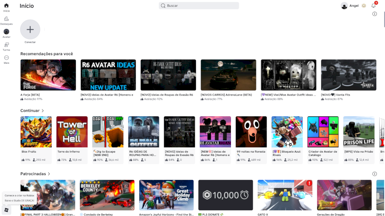Screen dimensions: 385x216
Task: Open the Tower of Hell game thumbnail
Action: pos(72,132)
